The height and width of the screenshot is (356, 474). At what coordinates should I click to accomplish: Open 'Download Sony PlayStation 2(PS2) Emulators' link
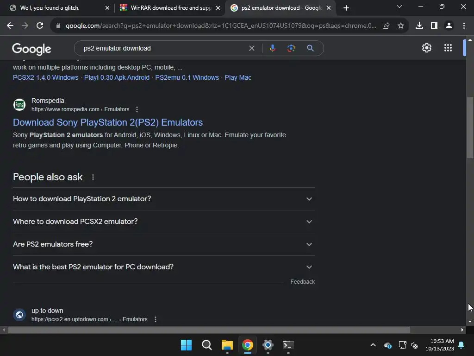pyautogui.click(x=107, y=122)
